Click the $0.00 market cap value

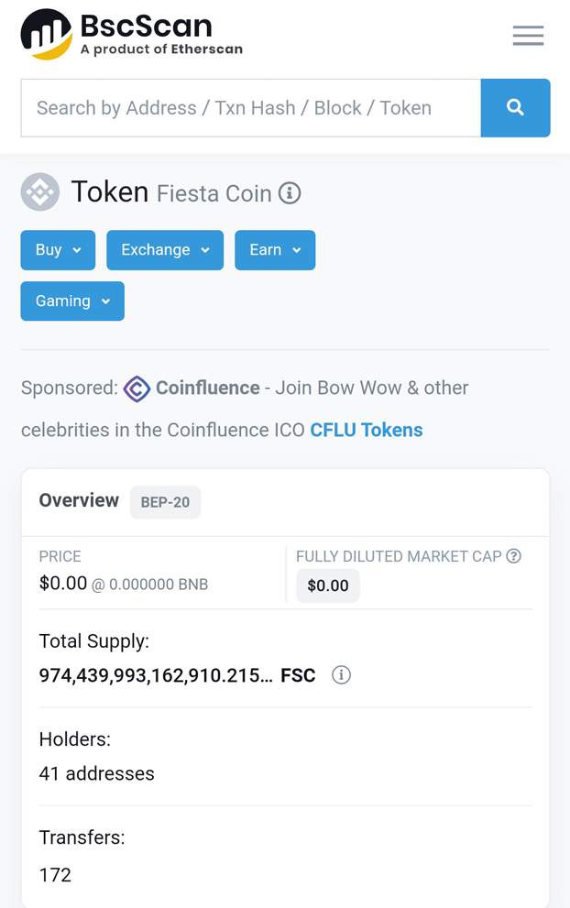[x=327, y=585]
